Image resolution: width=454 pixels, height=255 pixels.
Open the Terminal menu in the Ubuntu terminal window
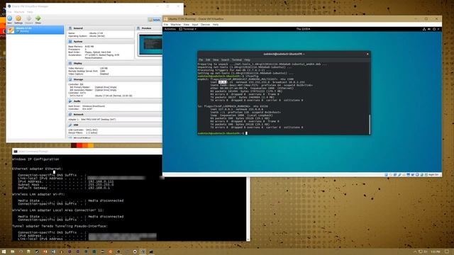coord(236,59)
